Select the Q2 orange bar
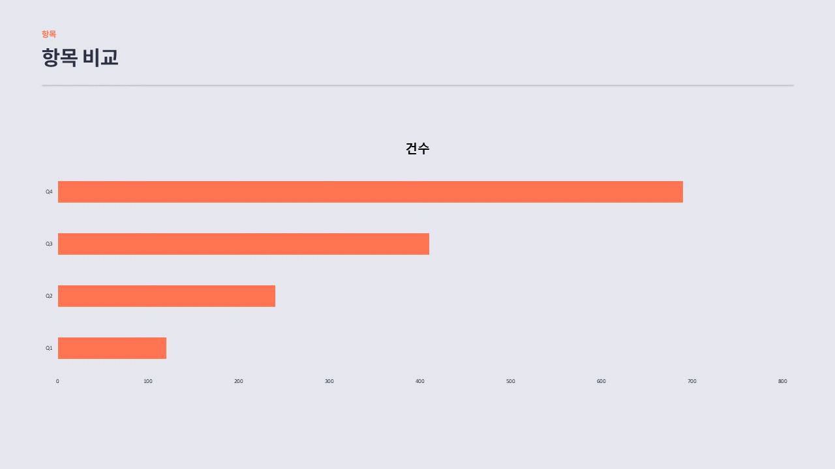 [166, 296]
